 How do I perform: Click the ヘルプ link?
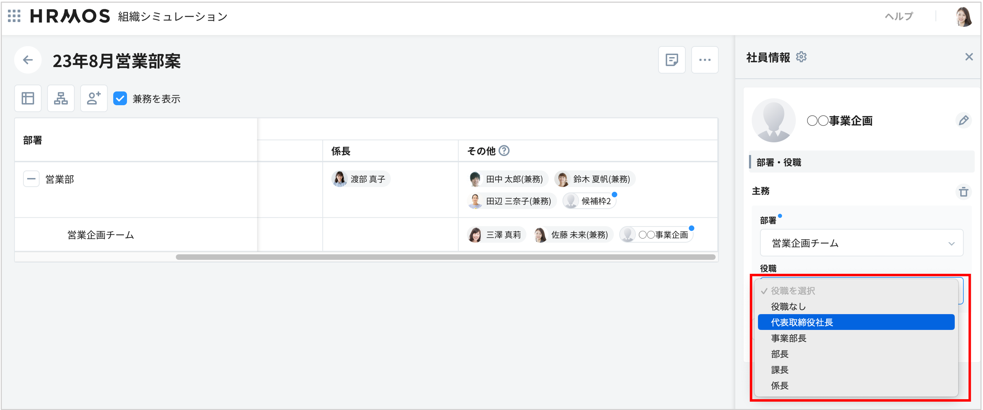click(x=899, y=17)
